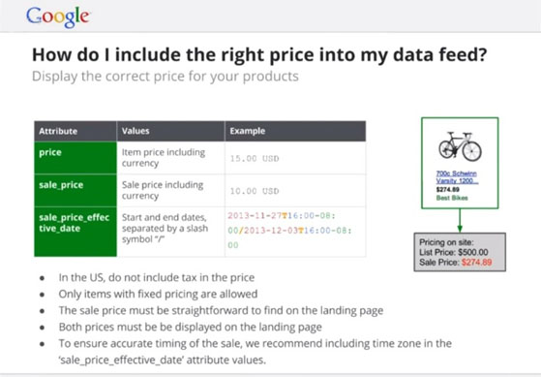Screen dimensions: 541x377
Task: Click the bicycle product image
Action: pyautogui.click(x=460, y=145)
